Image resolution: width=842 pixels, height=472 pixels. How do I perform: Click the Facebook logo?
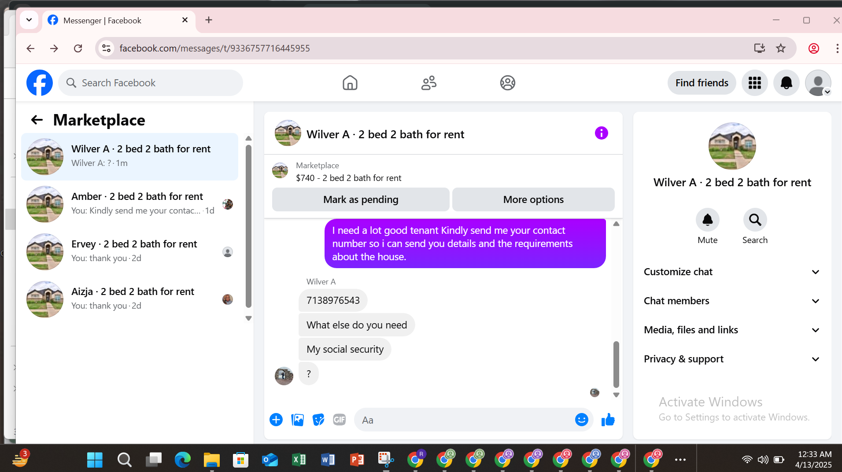(x=40, y=83)
